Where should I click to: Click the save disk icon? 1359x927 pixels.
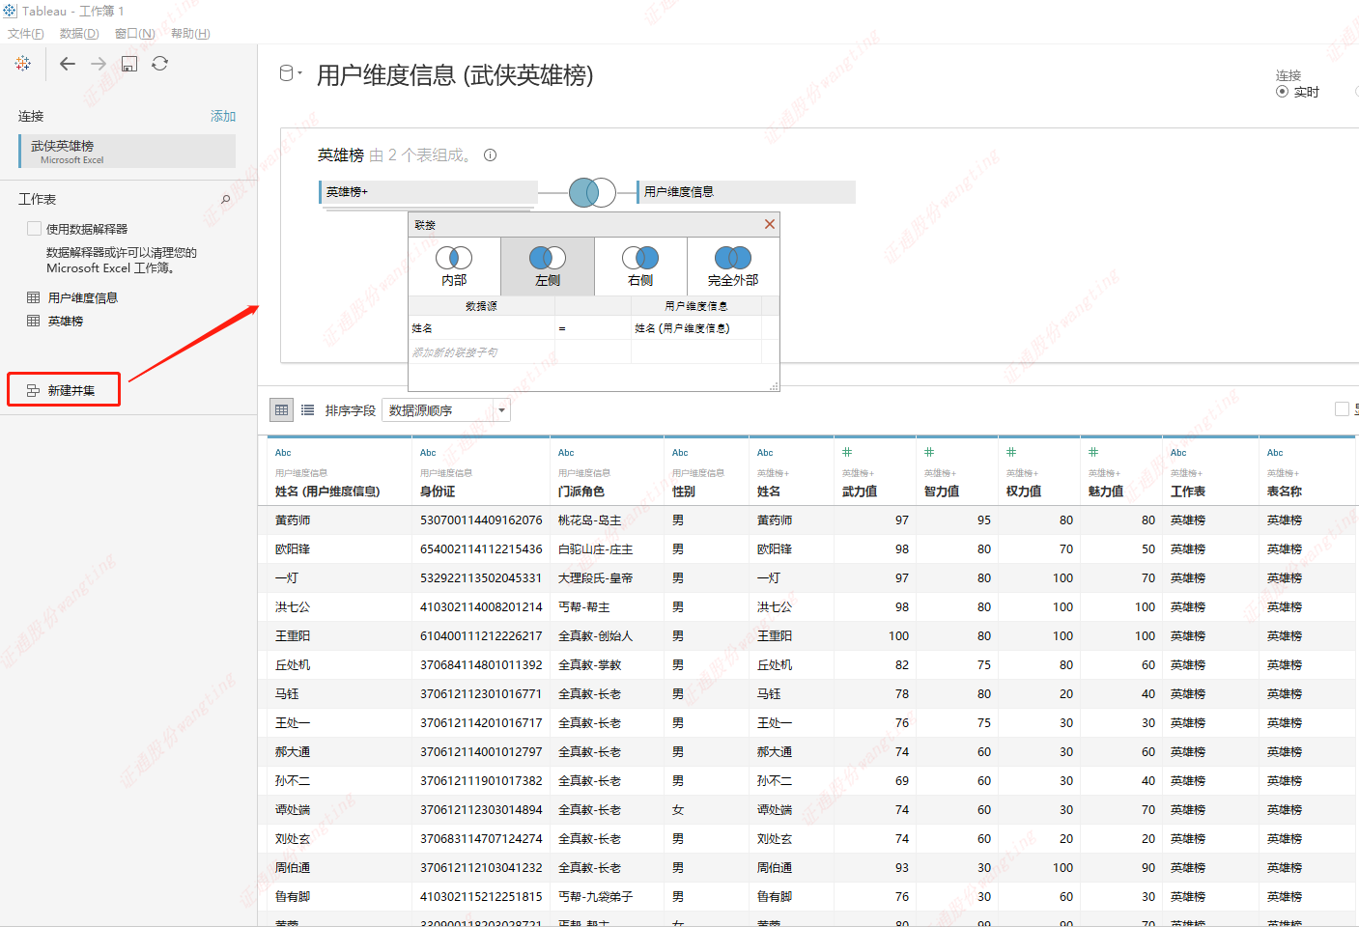point(129,64)
